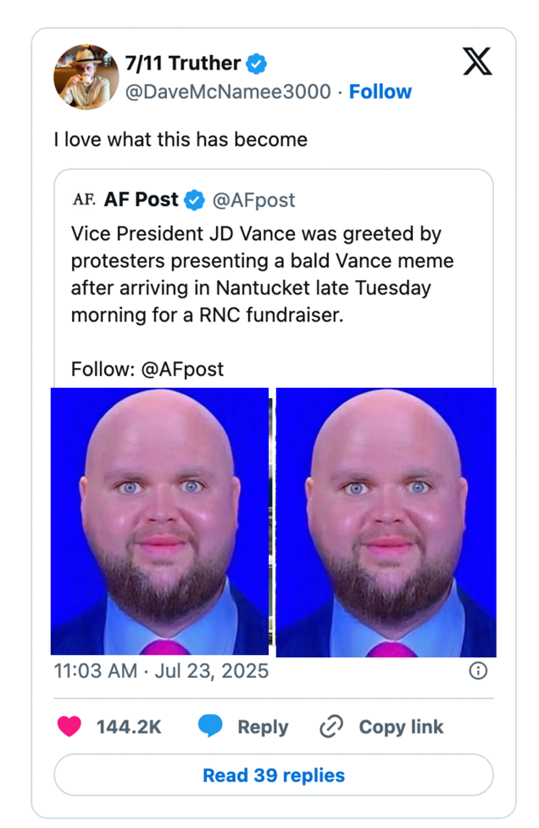The image size is (539, 828).
Task: Open the 7/11 Truther display name
Action: [182, 63]
